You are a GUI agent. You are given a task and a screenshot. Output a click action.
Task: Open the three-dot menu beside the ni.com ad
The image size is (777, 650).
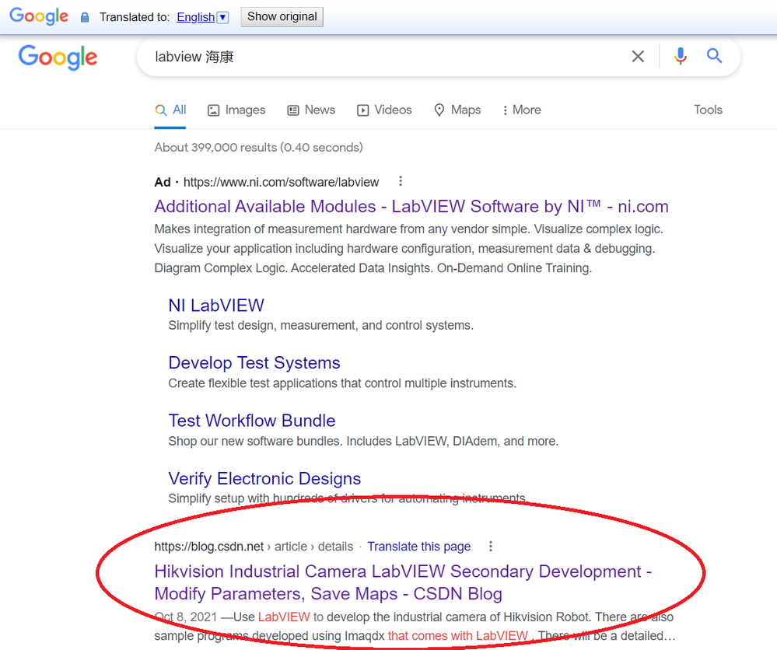[x=401, y=181]
